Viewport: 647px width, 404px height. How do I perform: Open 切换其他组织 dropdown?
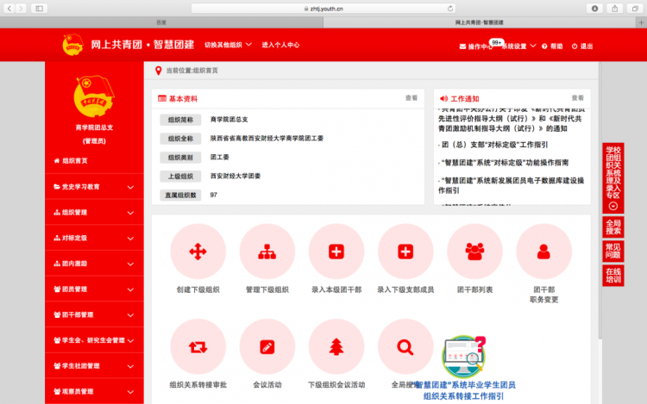[228, 45]
